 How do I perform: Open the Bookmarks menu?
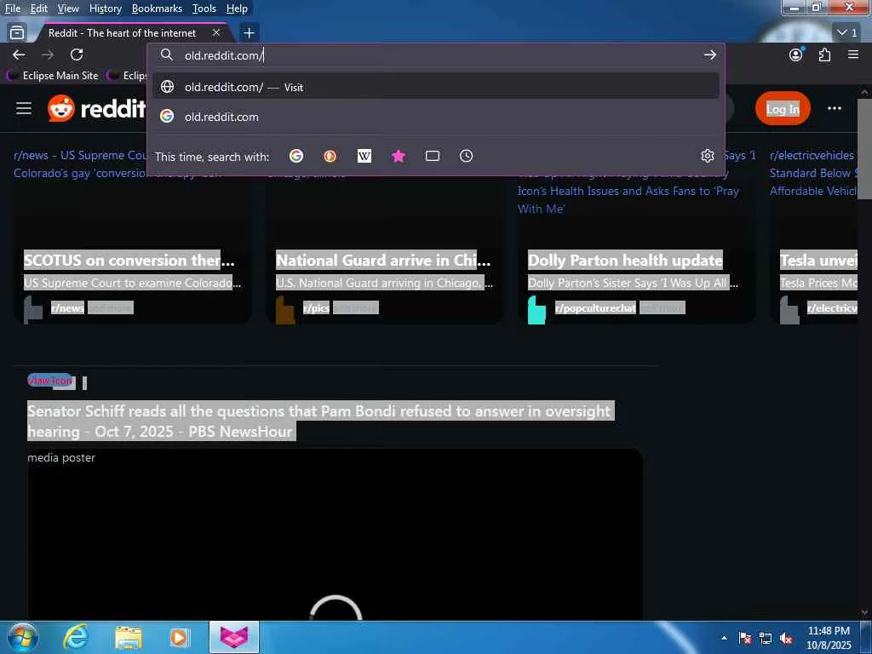tap(157, 9)
